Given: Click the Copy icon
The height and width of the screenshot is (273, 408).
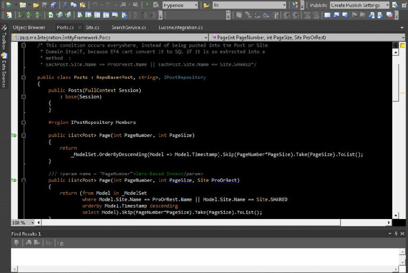Looking at the screenshot, I should pyautogui.click(x=73, y=5).
